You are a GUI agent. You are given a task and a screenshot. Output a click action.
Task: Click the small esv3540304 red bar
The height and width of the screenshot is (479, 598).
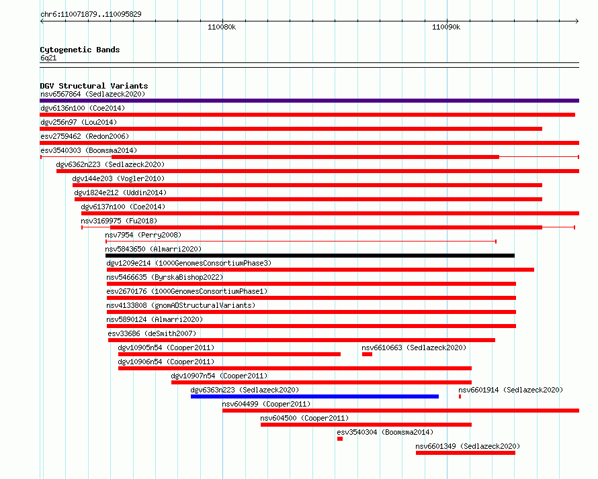[340, 439]
